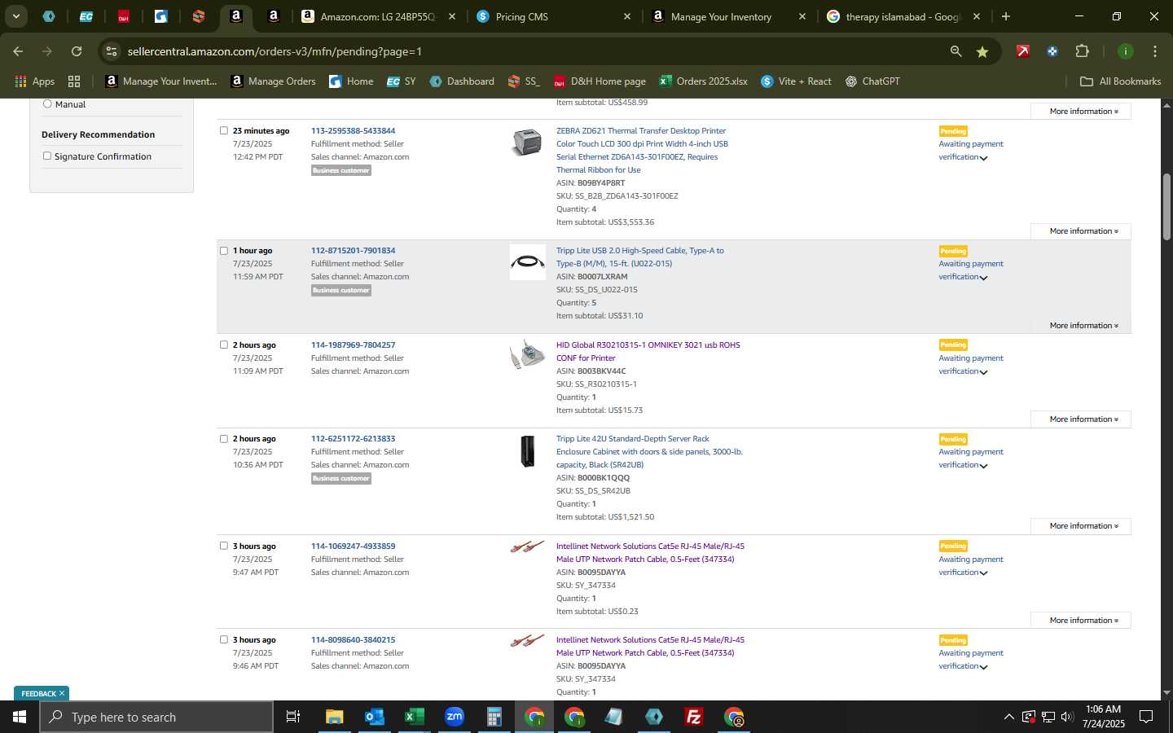Viewport: 1173px width, 733px height.
Task: Check the box for order 114-1987969-7804257
Action: click(x=224, y=345)
